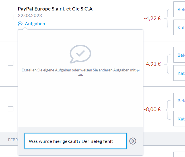Select the PayPal Europe transaction checkbox

(11, 18)
